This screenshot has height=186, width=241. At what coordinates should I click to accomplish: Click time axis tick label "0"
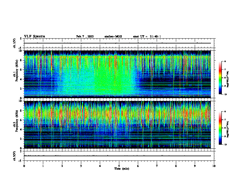(24, 166)
